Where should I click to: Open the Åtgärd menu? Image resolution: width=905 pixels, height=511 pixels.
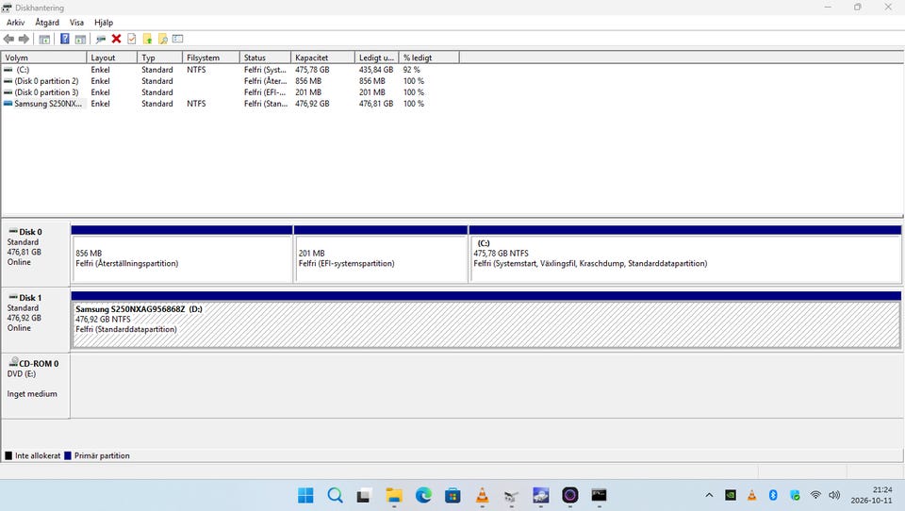(x=47, y=23)
